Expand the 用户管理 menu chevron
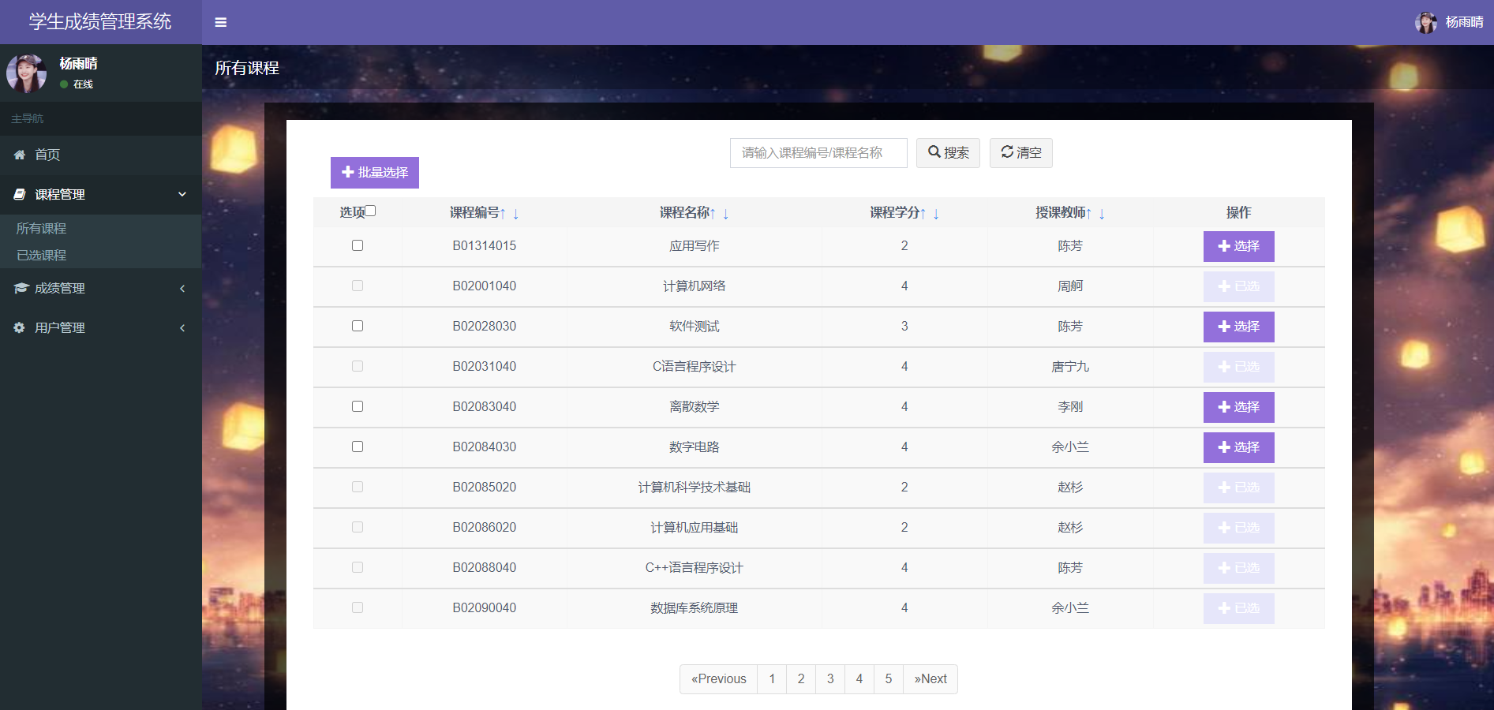 click(x=182, y=327)
